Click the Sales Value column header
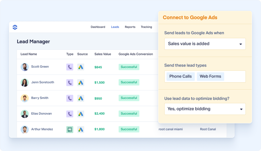The image size is (261, 151). click(x=103, y=54)
